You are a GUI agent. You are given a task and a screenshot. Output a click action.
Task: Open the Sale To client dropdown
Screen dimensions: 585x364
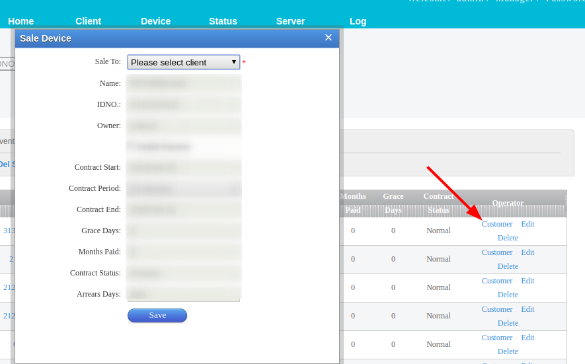click(x=183, y=62)
